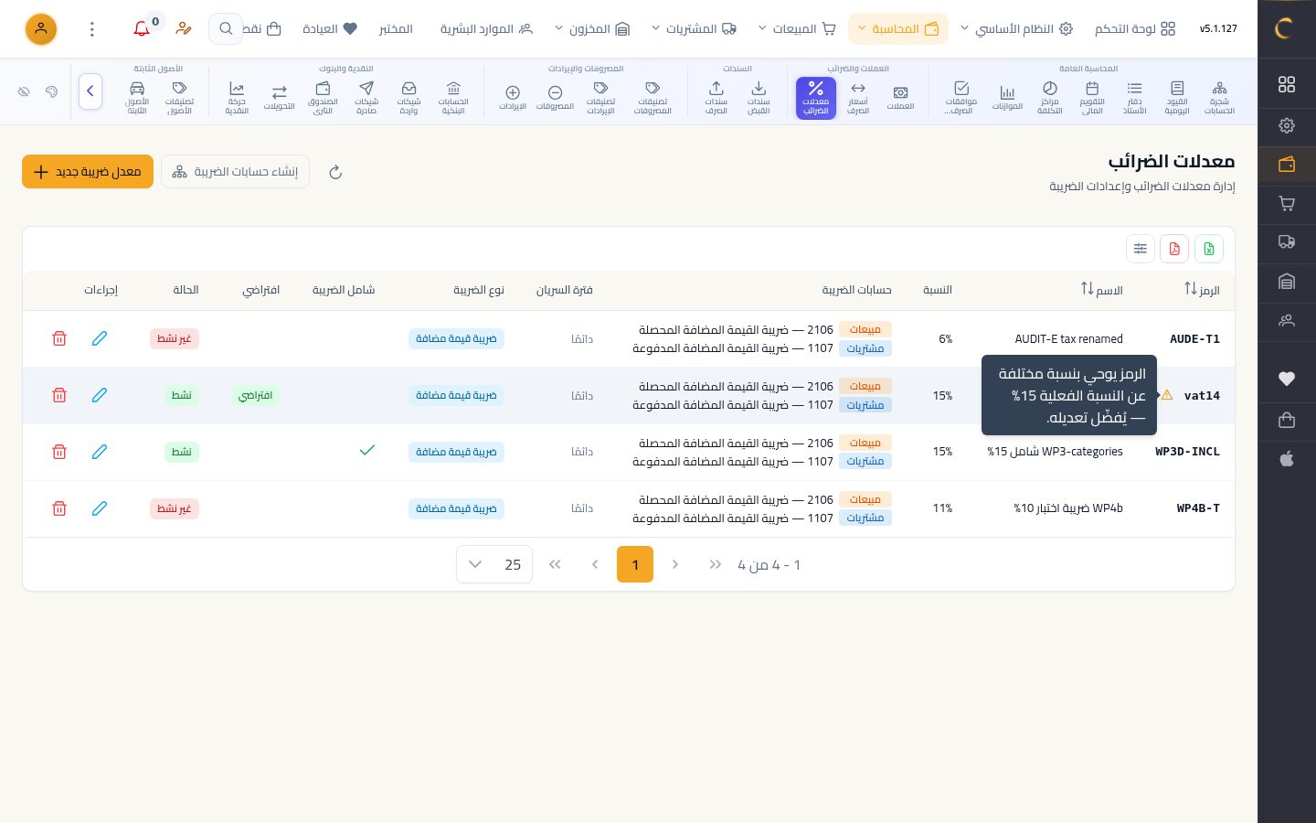
Task: Delete the AUDE-T1 tax rate row
Action: [x=59, y=338]
